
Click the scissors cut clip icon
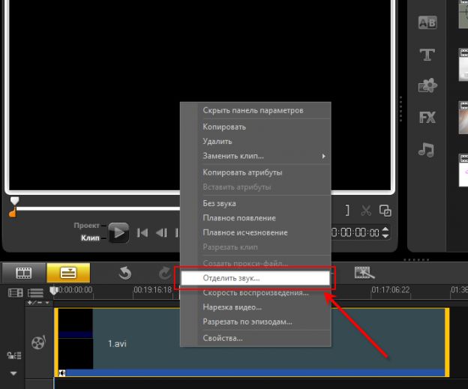(x=366, y=211)
